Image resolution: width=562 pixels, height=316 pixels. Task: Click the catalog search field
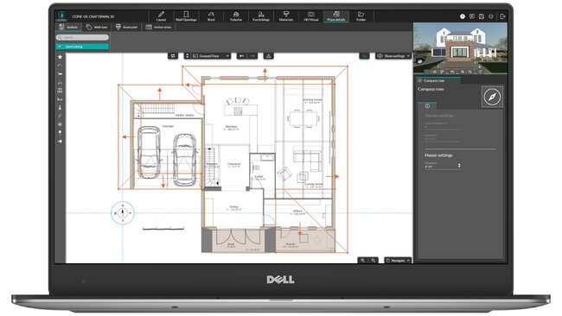(x=82, y=37)
